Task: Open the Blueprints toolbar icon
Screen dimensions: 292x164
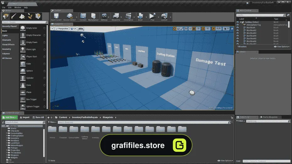Action: (116, 17)
